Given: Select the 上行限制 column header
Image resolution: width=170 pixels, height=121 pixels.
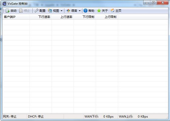Looking at the screenshot, I should (107, 17).
